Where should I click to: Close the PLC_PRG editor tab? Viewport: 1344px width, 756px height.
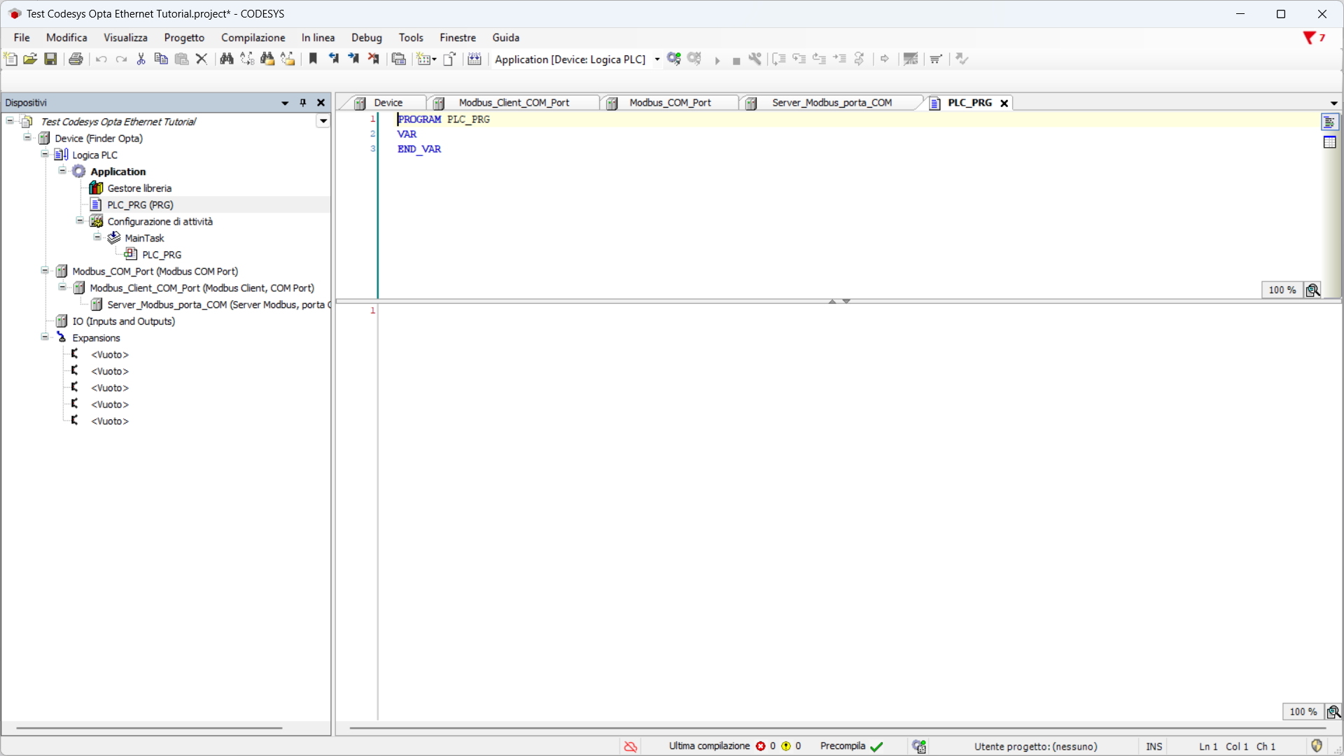(1004, 103)
